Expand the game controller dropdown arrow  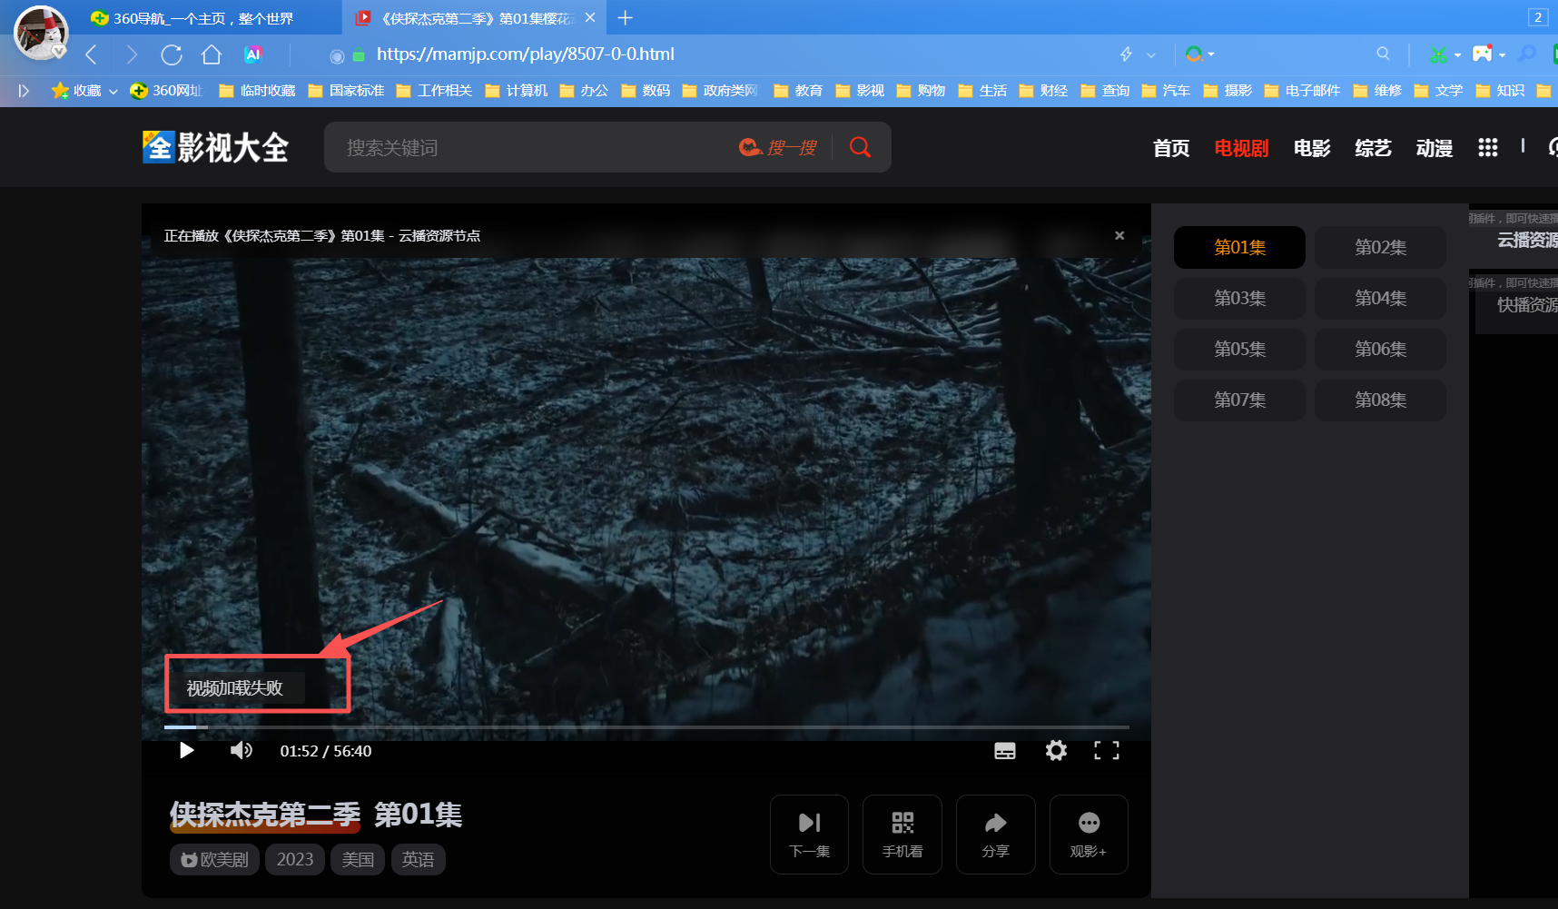1502,54
